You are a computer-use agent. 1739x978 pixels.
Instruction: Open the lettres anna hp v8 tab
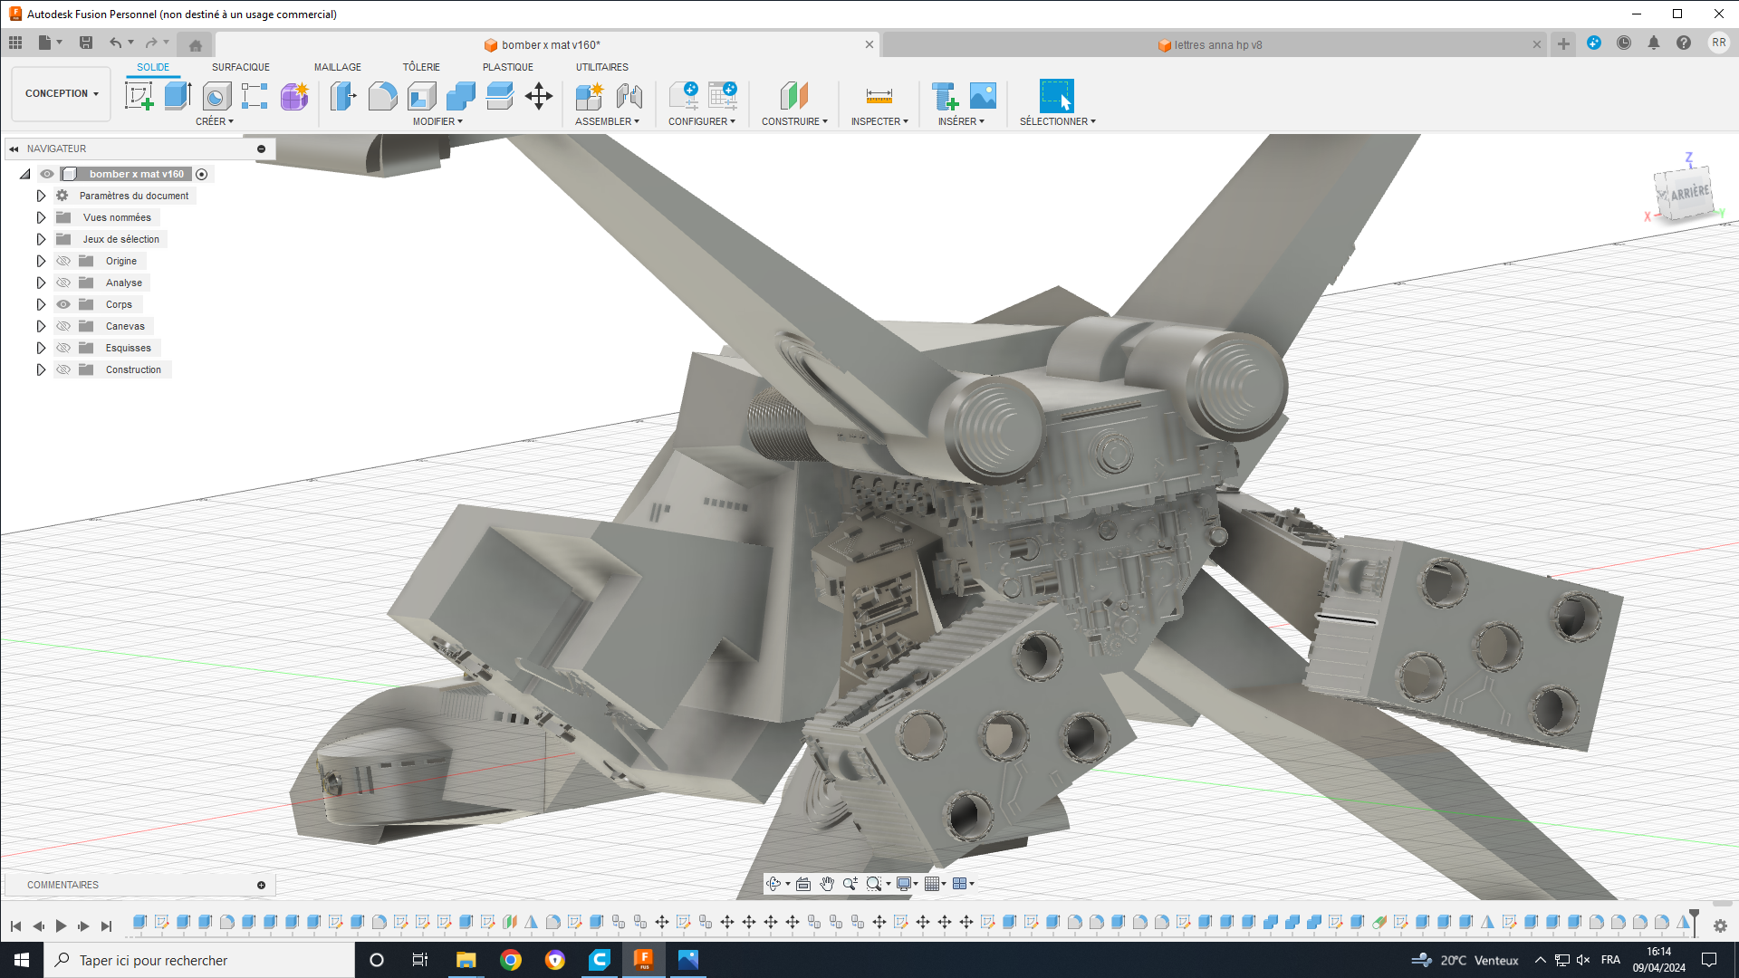pos(1217,44)
